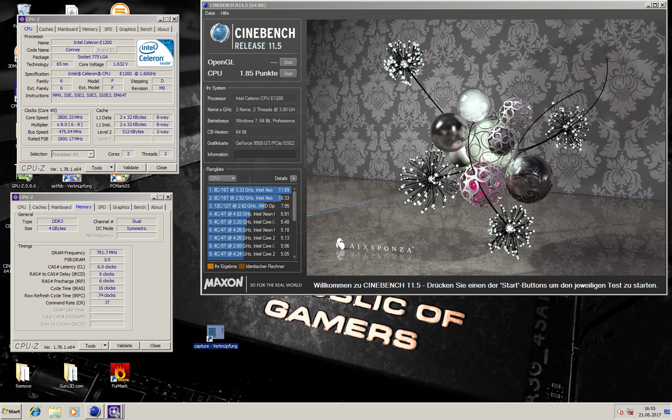Click the Memory CPU-Z window title icon
This screenshot has width=672, height=420.
(16, 197)
